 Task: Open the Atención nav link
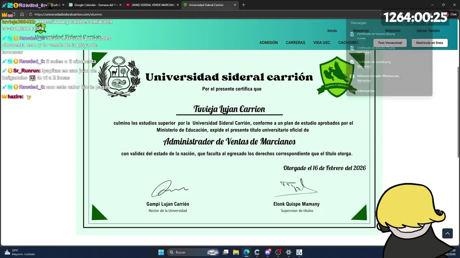pyautogui.click(x=392, y=31)
